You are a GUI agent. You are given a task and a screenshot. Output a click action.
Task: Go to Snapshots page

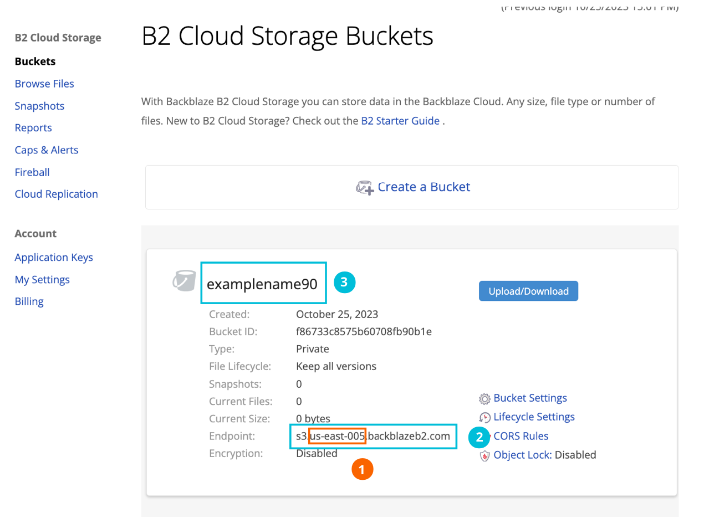39,106
